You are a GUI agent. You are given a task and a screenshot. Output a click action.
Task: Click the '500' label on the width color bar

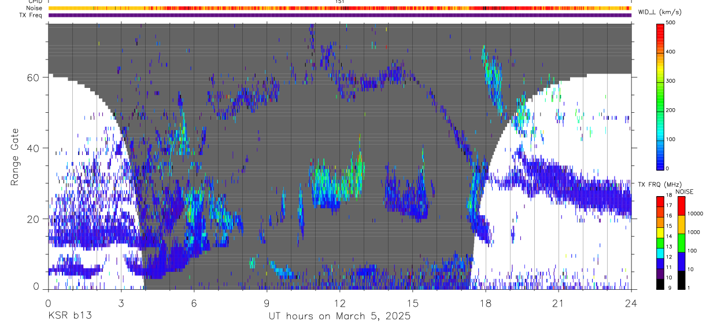(x=672, y=23)
